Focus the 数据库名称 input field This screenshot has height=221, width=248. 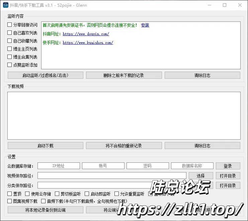(192, 166)
